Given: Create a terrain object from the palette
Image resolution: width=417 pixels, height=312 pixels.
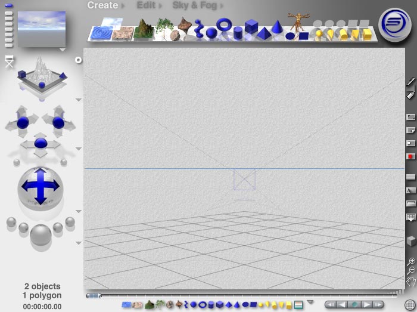Looking at the screenshot, I should point(142,30).
